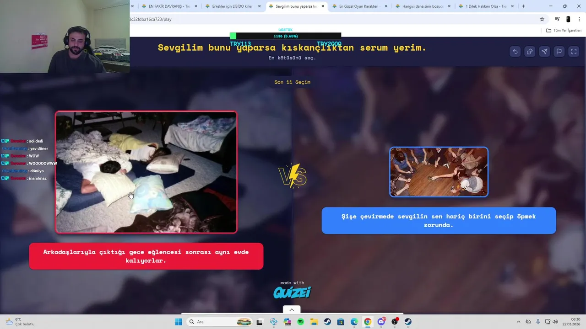Open a new browser tab

tap(523, 6)
